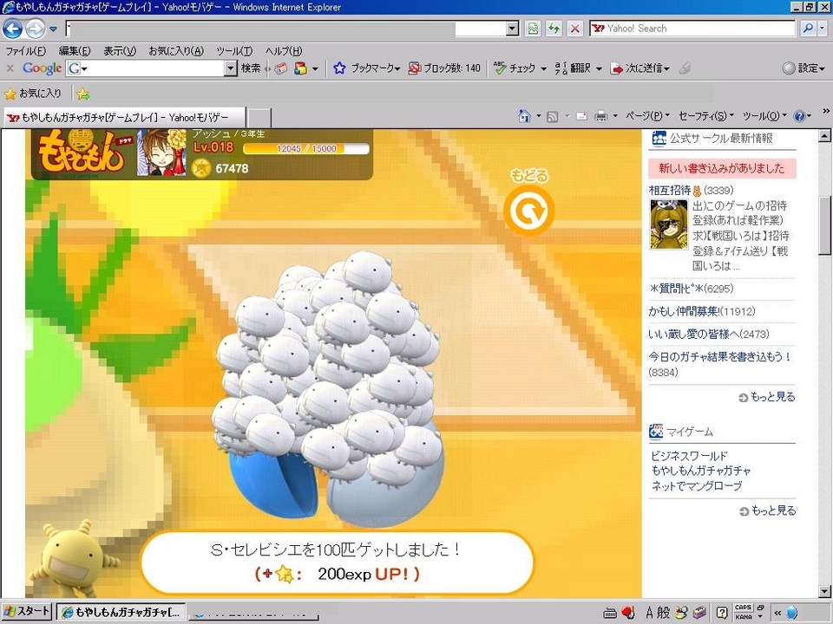The height and width of the screenshot is (624, 833).
Task: Open the ページ(P) command menu
Action: pyautogui.click(x=647, y=115)
